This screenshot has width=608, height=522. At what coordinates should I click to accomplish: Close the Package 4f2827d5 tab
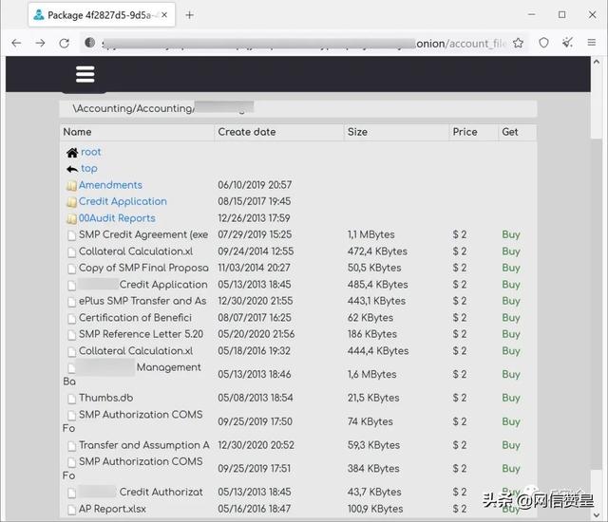(x=163, y=14)
